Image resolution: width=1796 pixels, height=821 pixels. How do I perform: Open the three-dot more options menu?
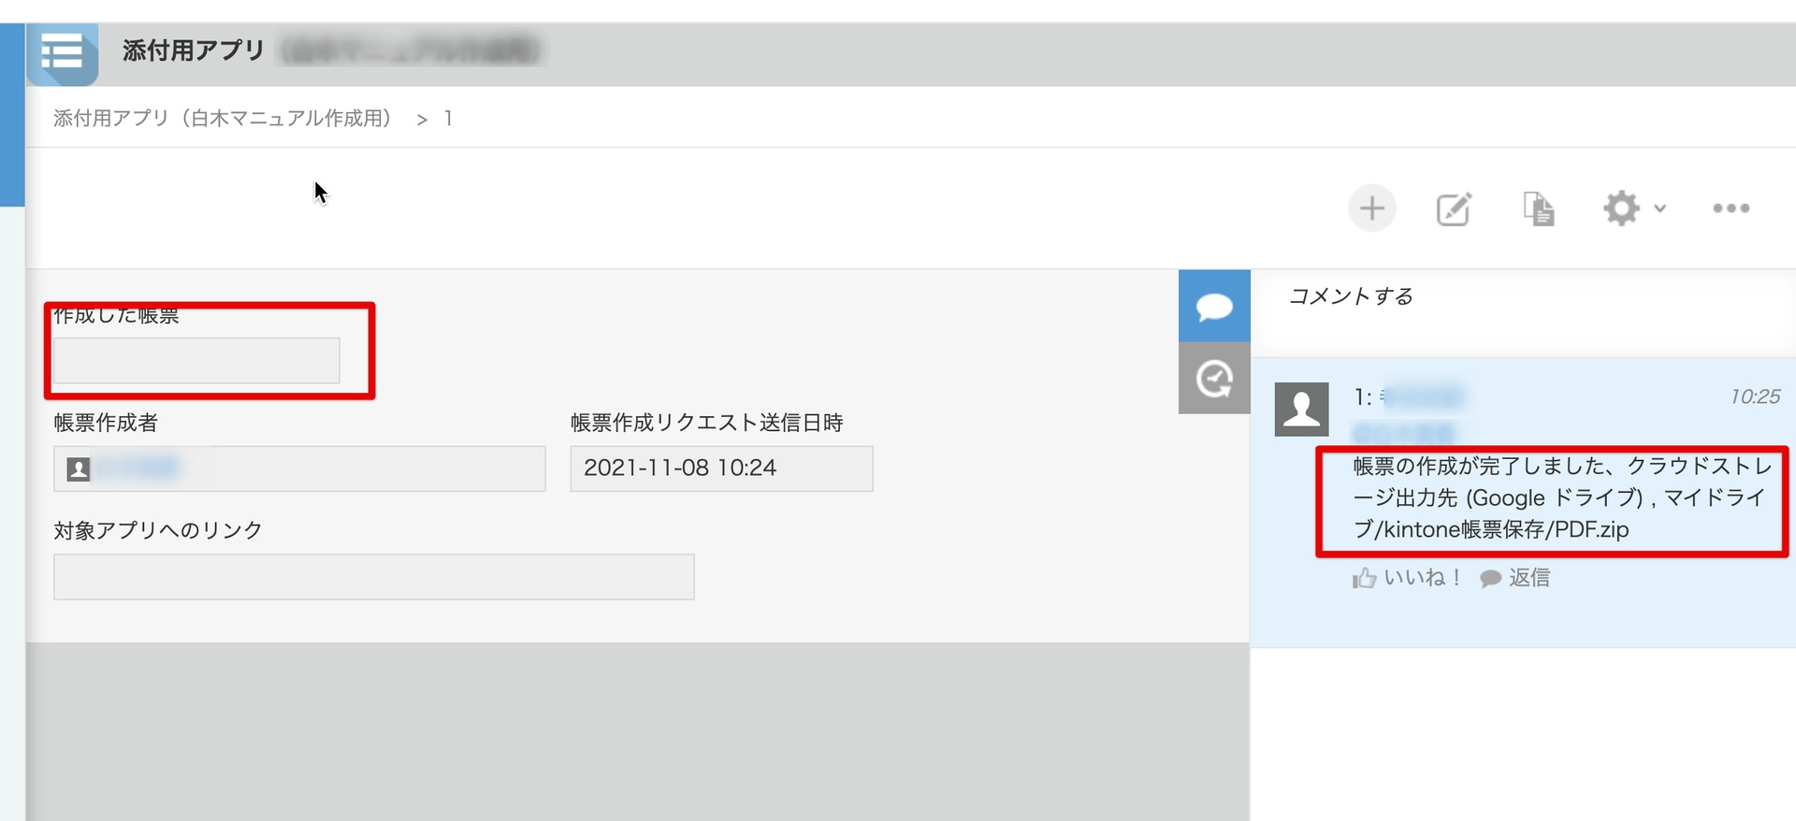click(x=1731, y=209)
